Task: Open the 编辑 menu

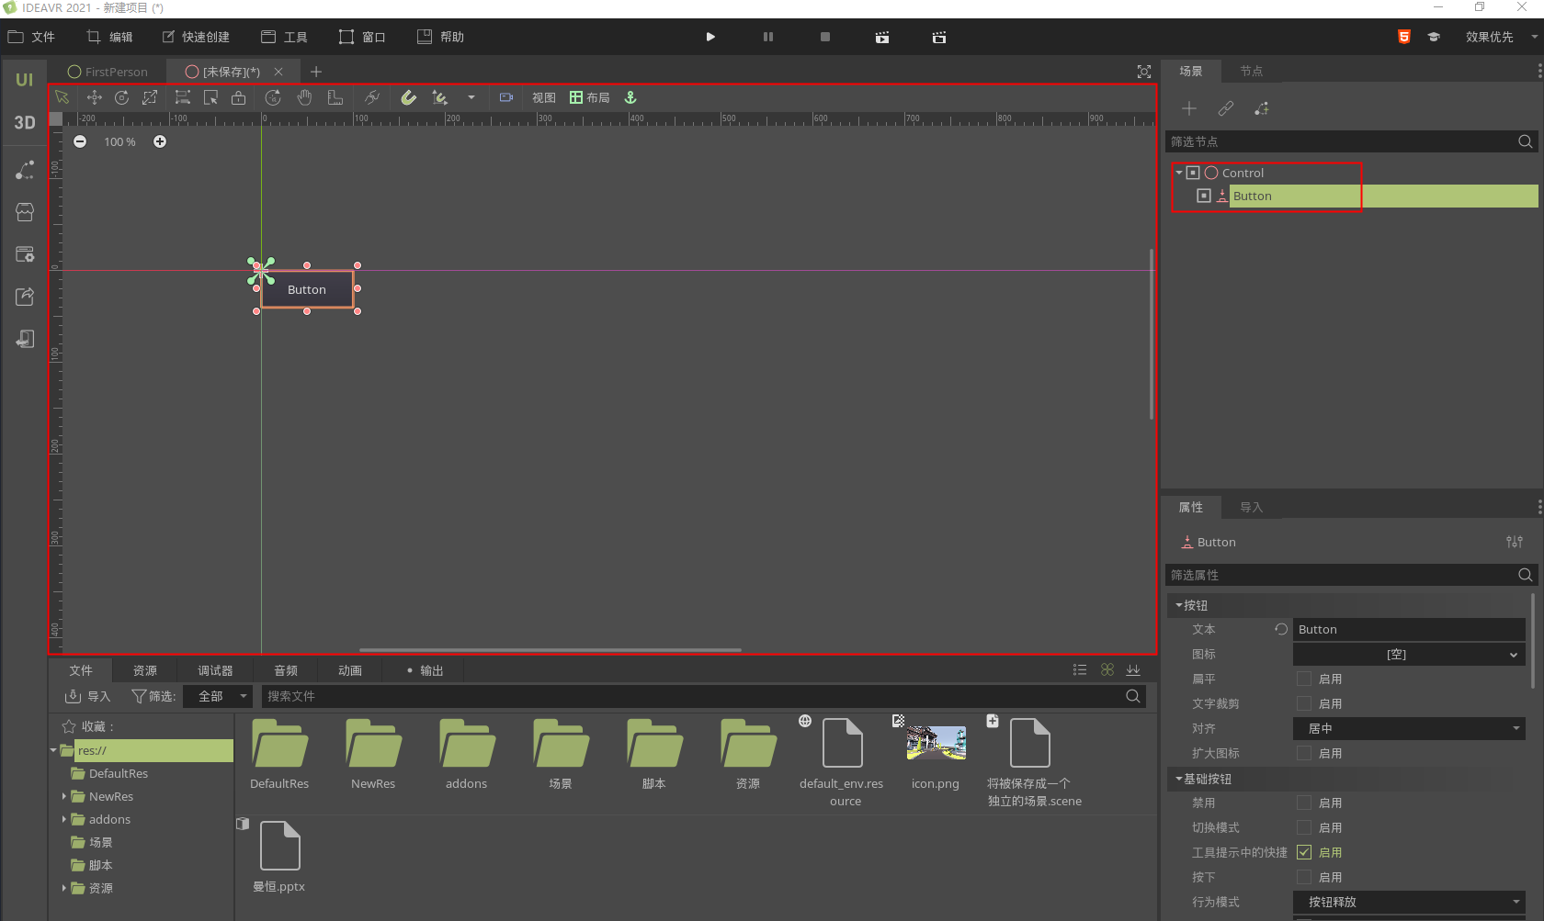Action: point(110,37)
